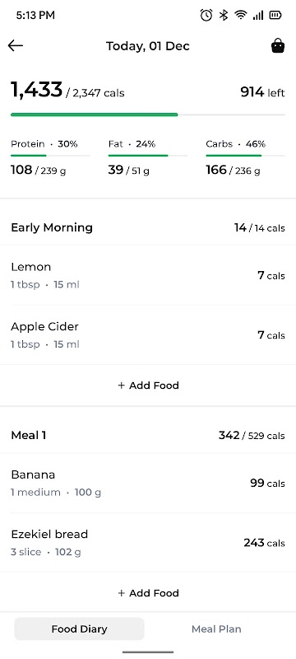Viewport: 296px width, 659px height.
Task: Open the Early Morning section header
Action: tap(148, 228)
